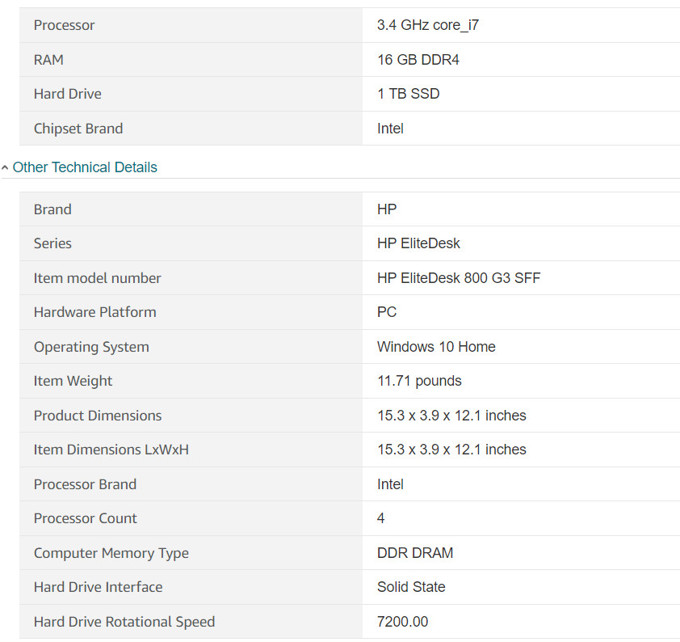Click the Hardware Platform label
The width and height of the screenshot is (680, 642).
point(95,312)
